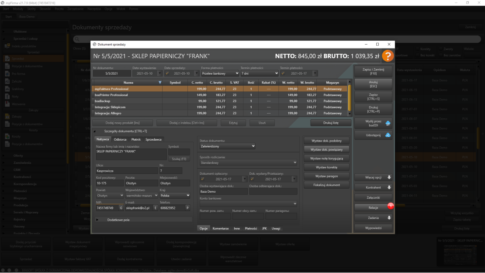The image size is (485, 273).
Task: Click the G button next to NIP
Action: tap(121, 208)
